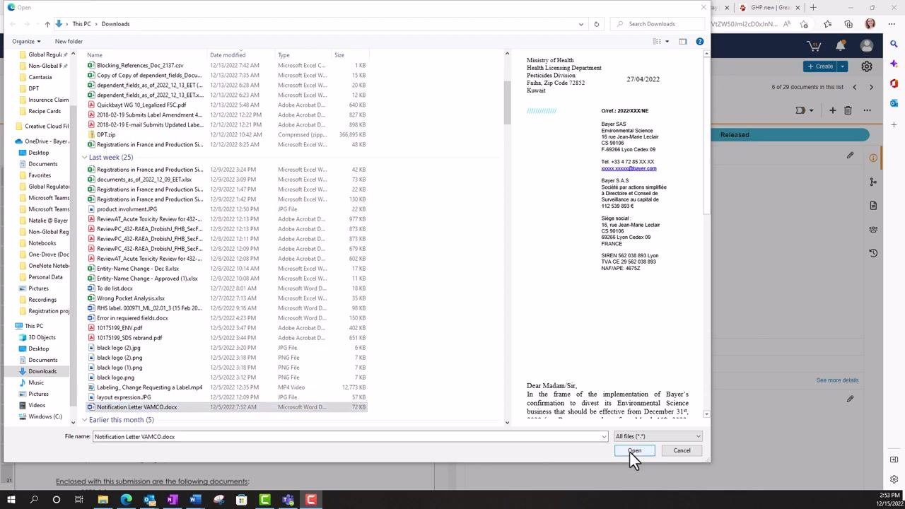Open the Organize menu
This screenshot has height=509, width=905.
point(25,42)
